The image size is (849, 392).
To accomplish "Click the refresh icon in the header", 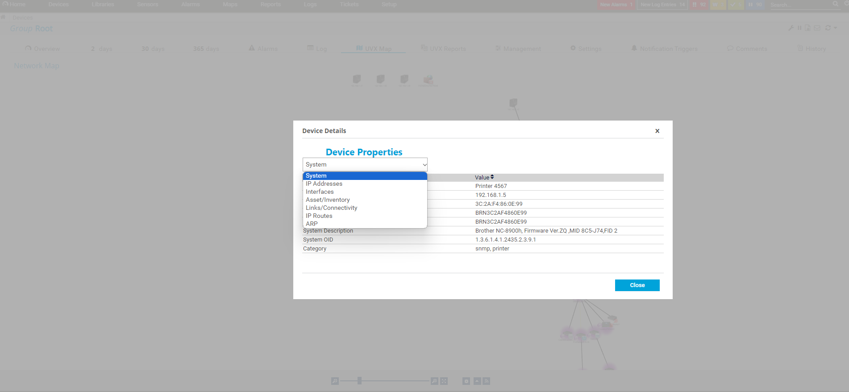I will [828, 28].
